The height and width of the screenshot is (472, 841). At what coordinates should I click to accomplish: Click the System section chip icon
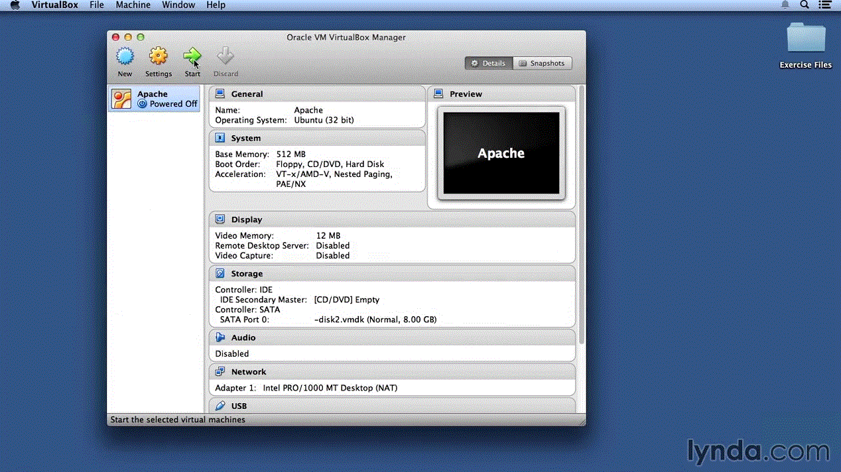click(x=220, y=138)
